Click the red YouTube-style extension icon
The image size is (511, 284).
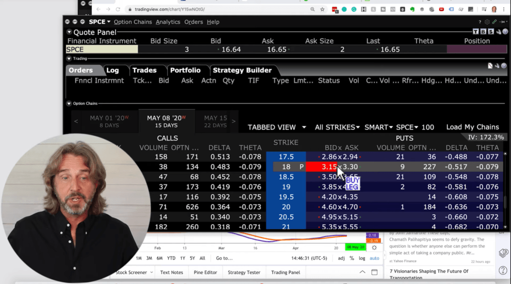442,9
